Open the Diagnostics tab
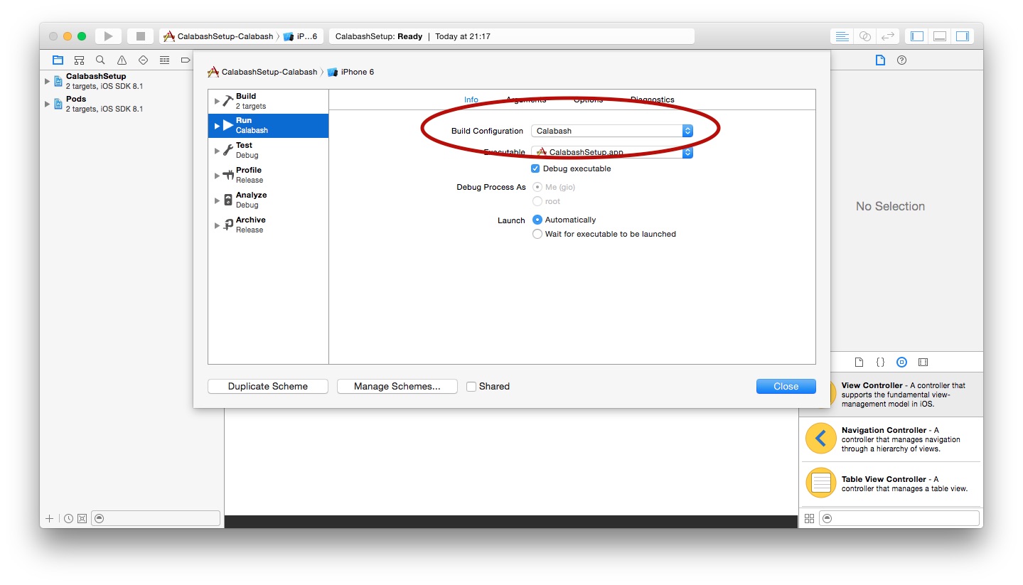 click(x=652, y=100)
